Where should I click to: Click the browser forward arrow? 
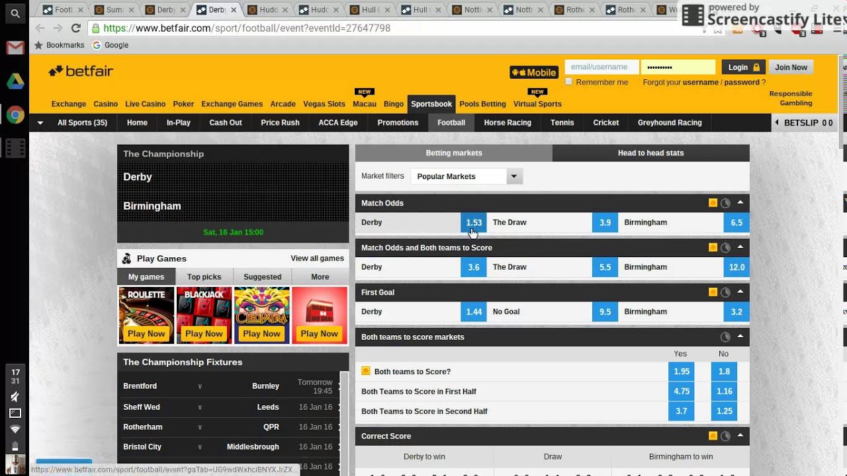(58, 28)
